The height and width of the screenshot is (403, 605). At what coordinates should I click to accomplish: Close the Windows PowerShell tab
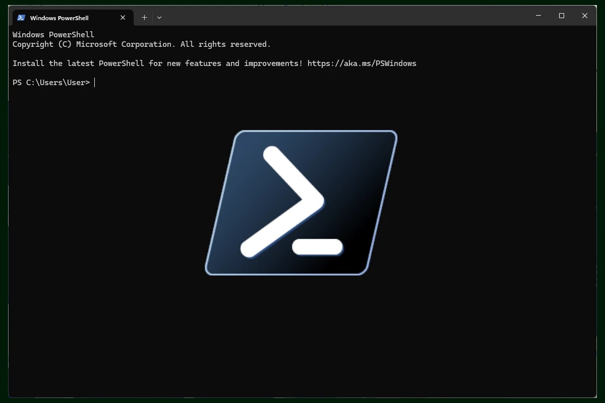tap(123, 17)
